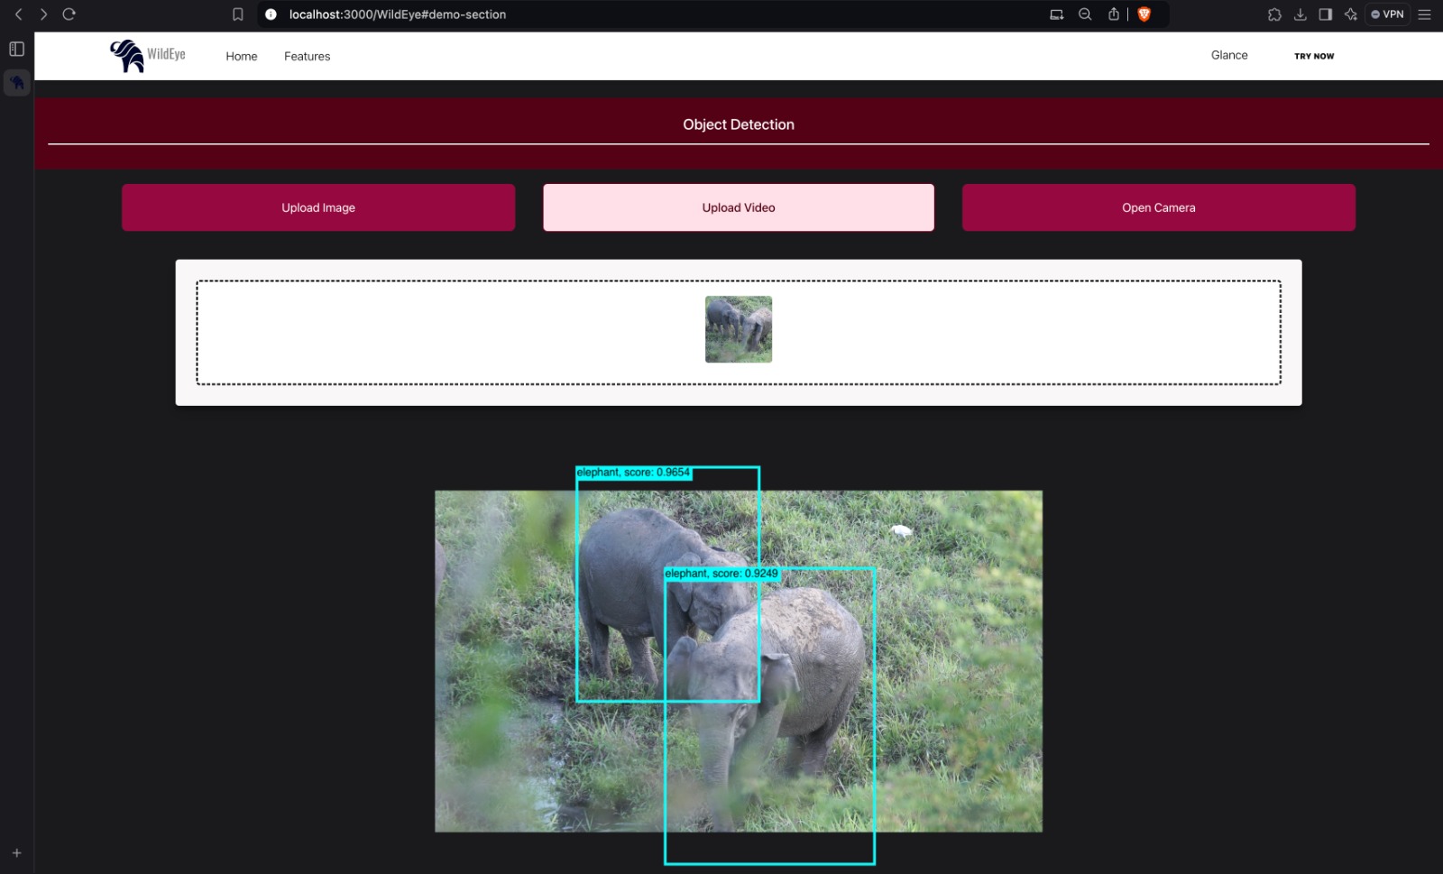The image size is (1443, 874).
Task: Add a new tab with the plus button
Action: click(x=16, y=852)
